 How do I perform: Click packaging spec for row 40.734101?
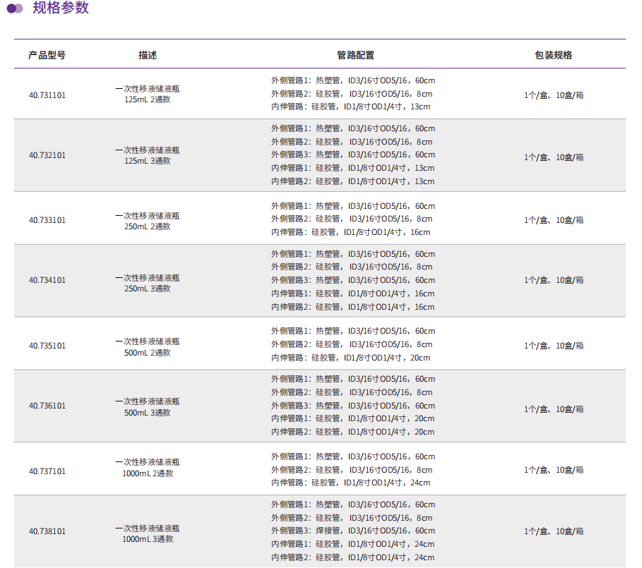pos(554,280)
